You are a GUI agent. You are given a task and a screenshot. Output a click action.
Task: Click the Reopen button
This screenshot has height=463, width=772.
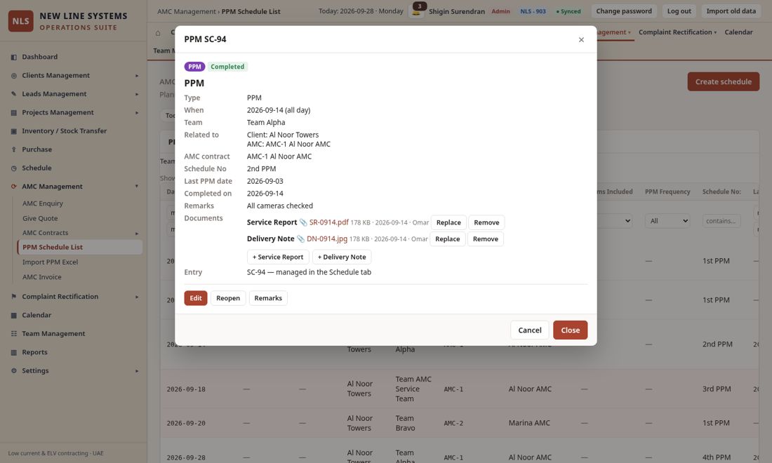[x=228, y=298]
